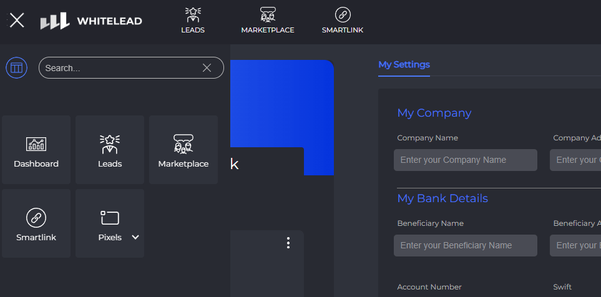
Task: Open the Smartlink tile in menu
Action: [36, 223]
